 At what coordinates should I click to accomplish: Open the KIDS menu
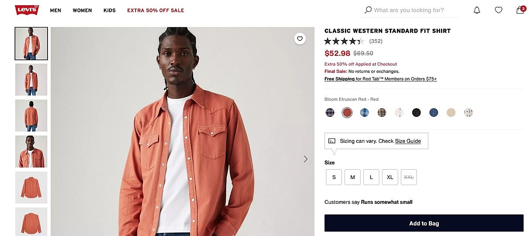pyautogui.click(x=110, y=11)
